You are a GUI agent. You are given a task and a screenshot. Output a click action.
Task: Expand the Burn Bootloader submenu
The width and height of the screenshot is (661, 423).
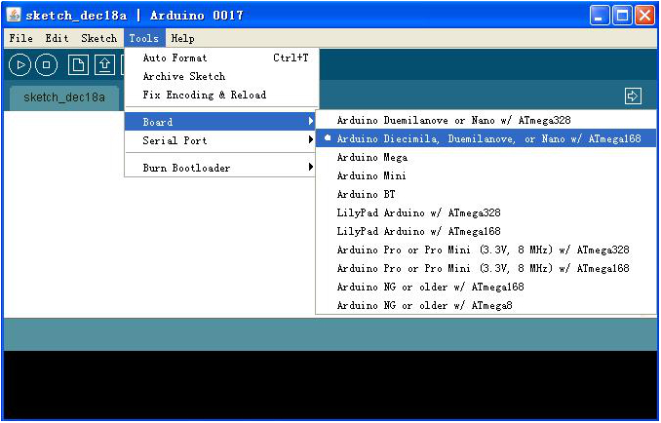(x=221, y=168)
